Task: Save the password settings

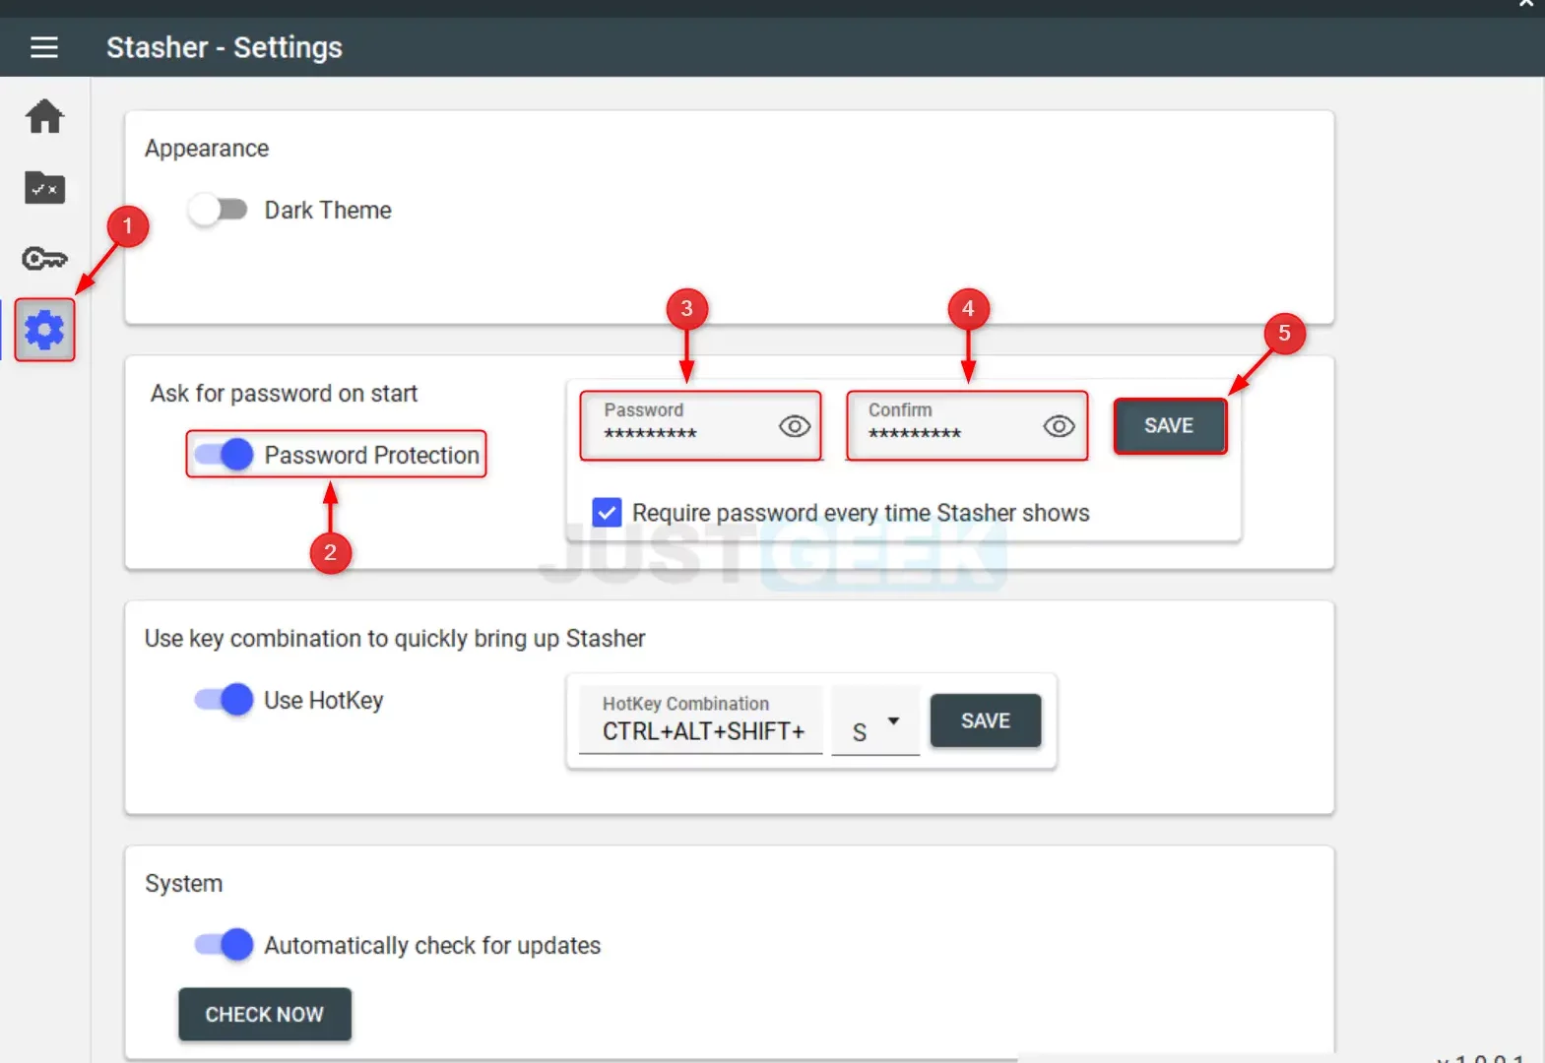Action: tap(1170, 426)
